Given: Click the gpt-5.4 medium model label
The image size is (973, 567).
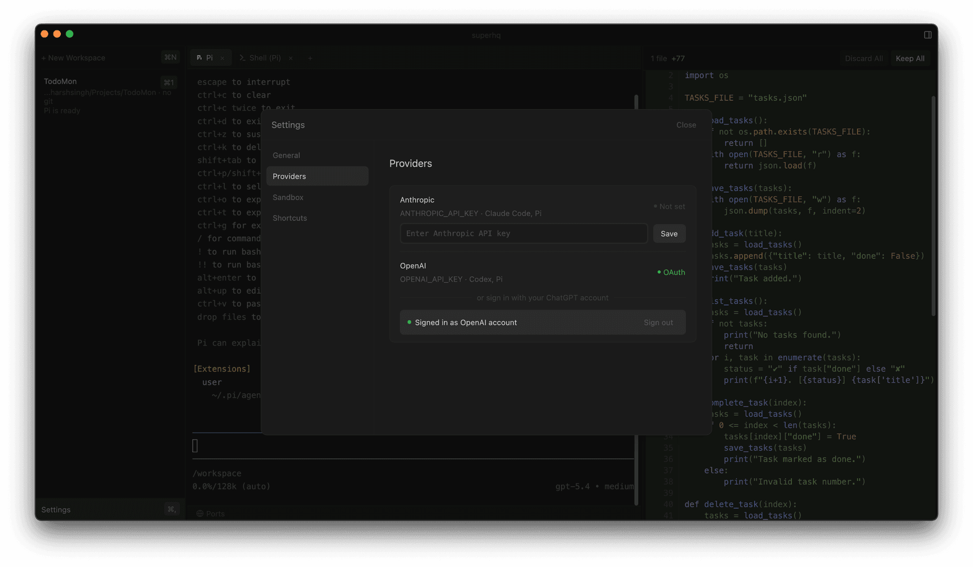Looking at the screenshot, I should click(x=594, y=487).
